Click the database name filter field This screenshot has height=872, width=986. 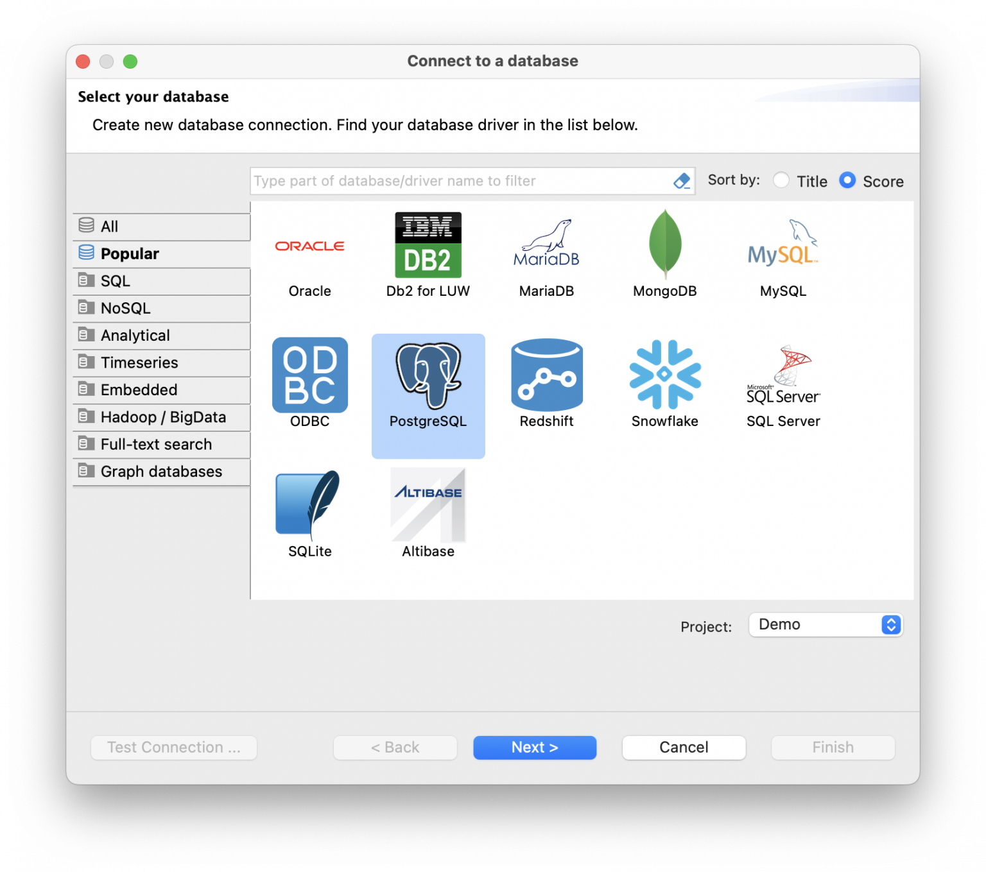449,181
